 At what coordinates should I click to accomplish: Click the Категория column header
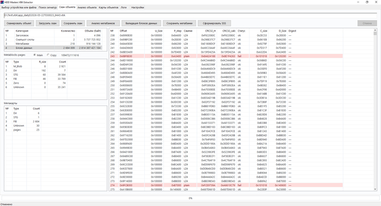pos(34,31)
